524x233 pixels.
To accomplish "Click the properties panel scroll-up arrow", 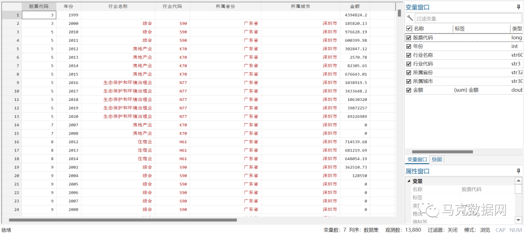I will (518, 181).
